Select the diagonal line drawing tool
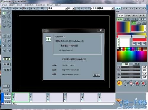Viewport: 148px width, 110px height. (x=4, y=22)
